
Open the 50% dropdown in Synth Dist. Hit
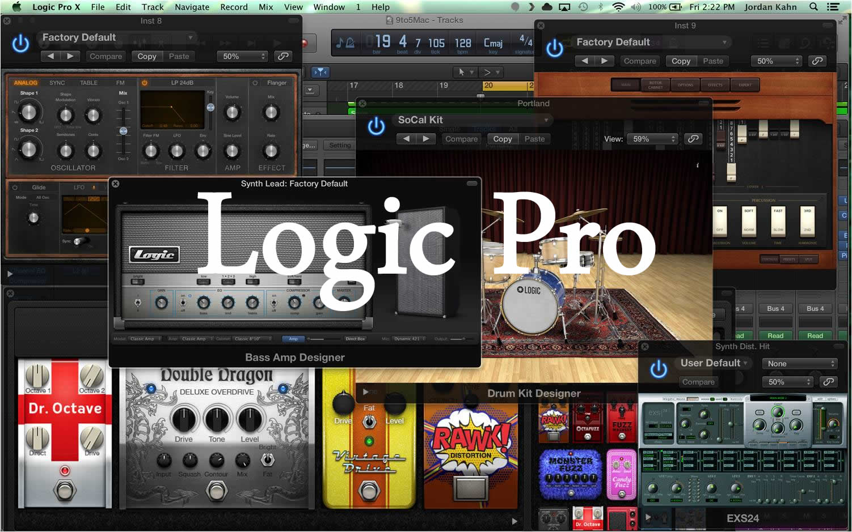coord(787,382)
